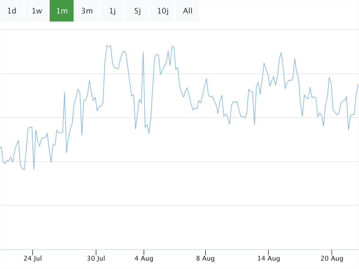Screen dimensions: 359x269
Task: Switch to the 5j range
Action: (x=137, y=11)
